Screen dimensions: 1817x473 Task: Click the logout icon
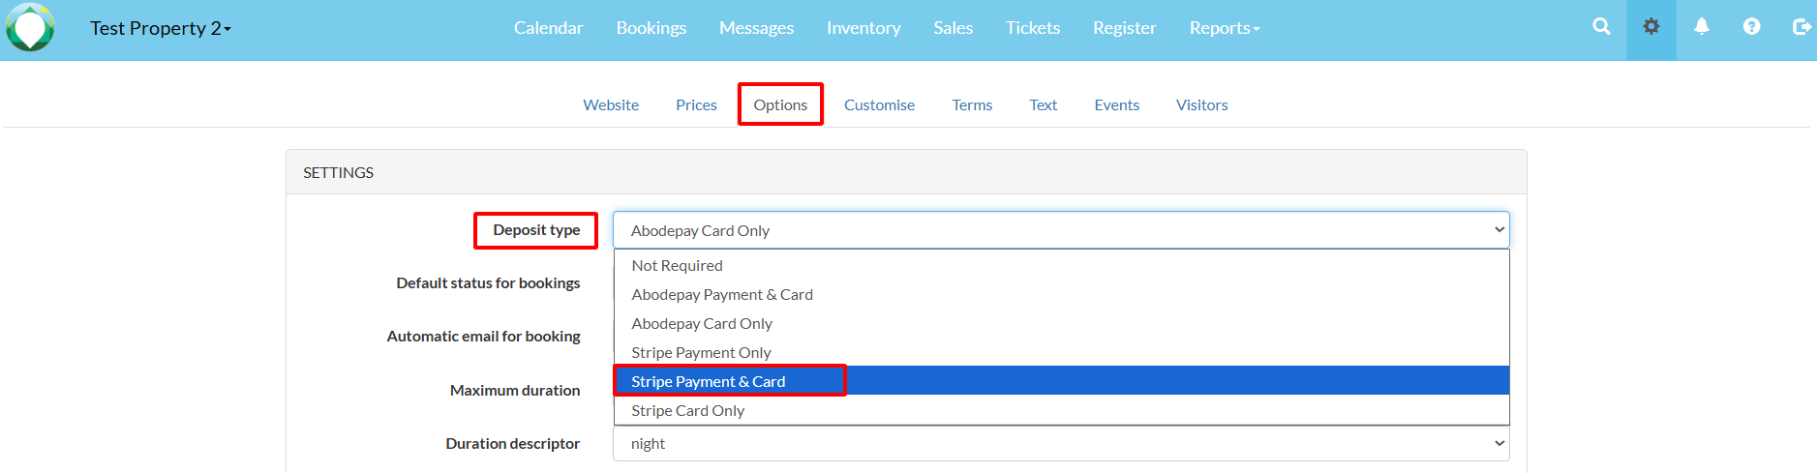tap(1802, 27)
